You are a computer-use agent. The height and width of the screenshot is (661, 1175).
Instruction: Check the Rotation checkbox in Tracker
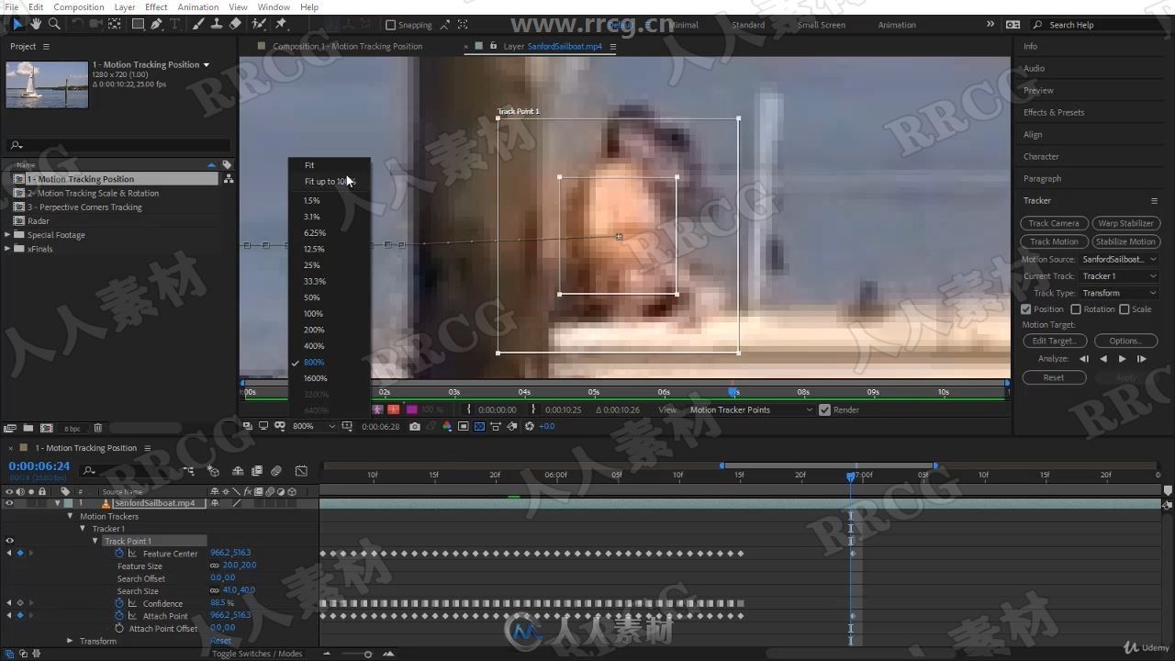1076,309
